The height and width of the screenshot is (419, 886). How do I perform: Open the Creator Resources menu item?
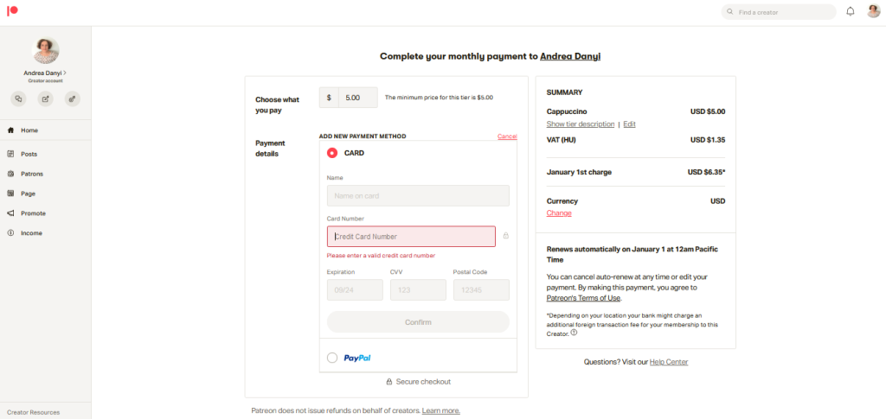[x=34, y=412]
